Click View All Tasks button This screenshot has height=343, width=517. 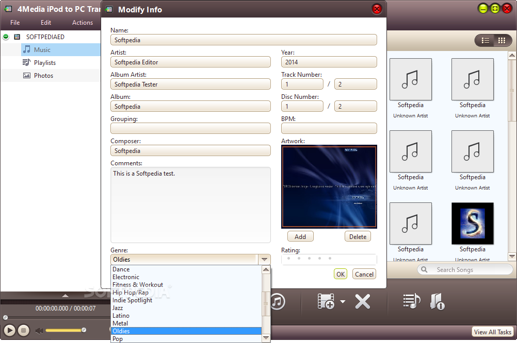click(492, 332)
